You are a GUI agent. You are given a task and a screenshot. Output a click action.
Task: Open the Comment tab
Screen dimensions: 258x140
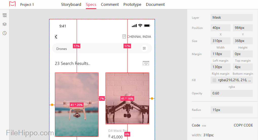[110, 5]
